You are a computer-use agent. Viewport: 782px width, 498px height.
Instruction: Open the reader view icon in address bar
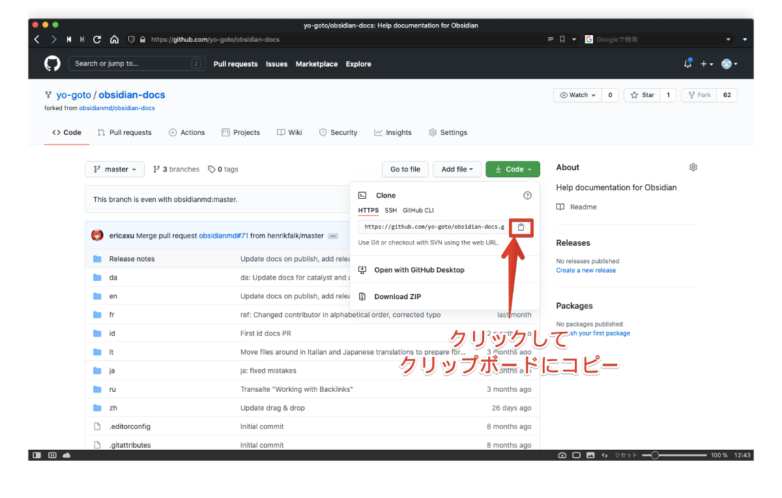551,39
